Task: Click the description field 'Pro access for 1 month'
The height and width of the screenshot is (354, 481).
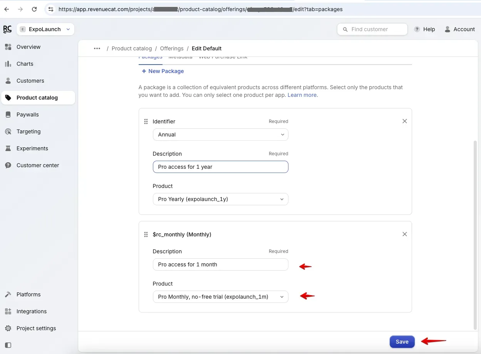Action: (220, 264)
